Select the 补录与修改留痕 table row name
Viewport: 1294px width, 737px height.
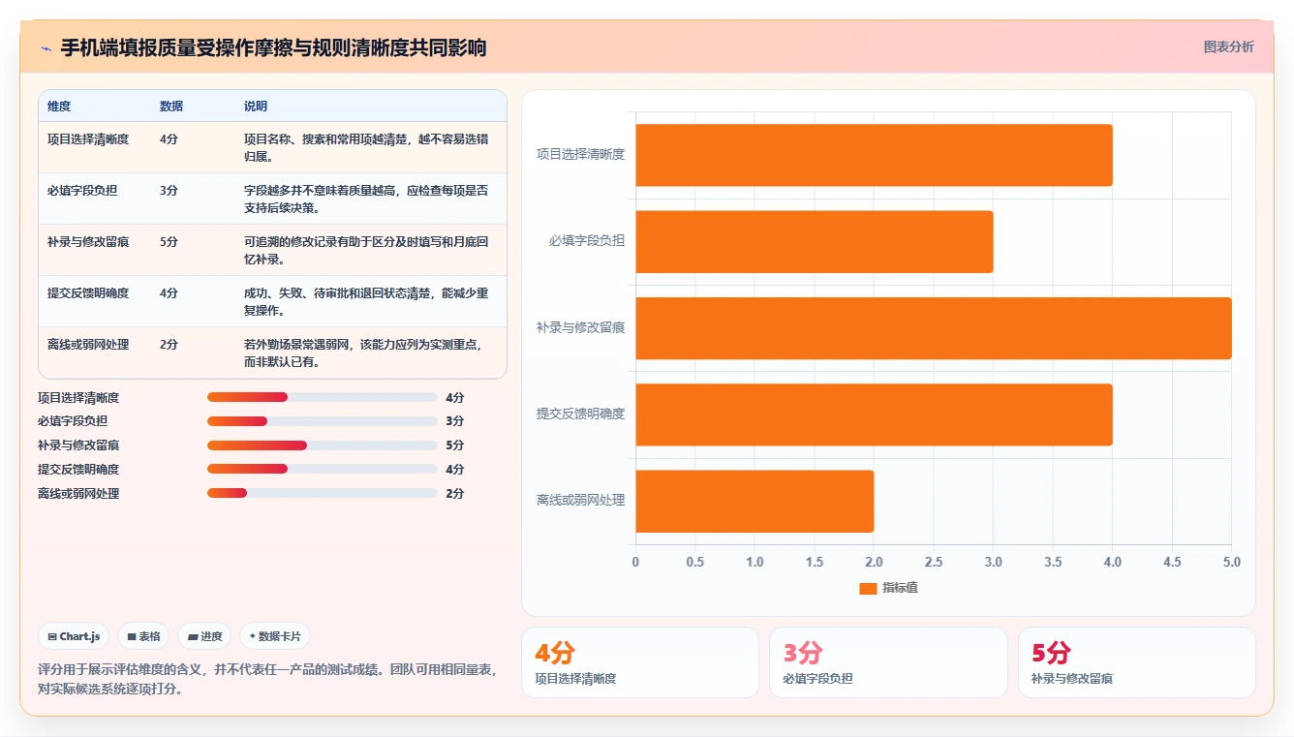pyautogui.click(x=88, y=241)
